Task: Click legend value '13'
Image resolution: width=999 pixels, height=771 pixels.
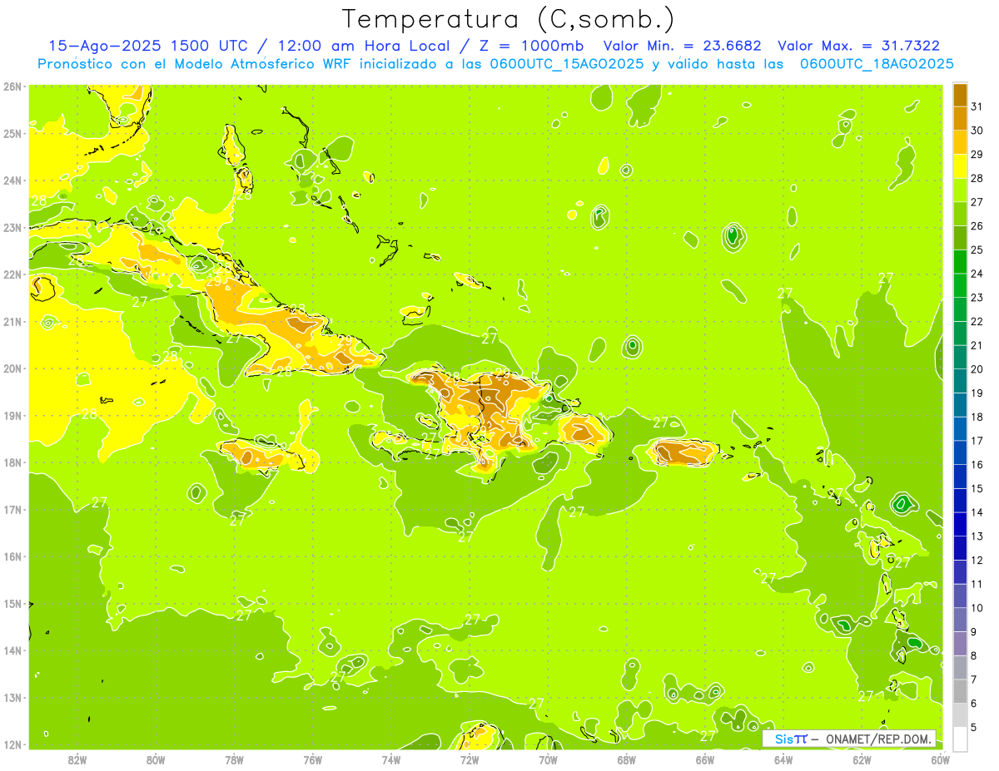Action: pyautogui.click(x=977, y=536)
